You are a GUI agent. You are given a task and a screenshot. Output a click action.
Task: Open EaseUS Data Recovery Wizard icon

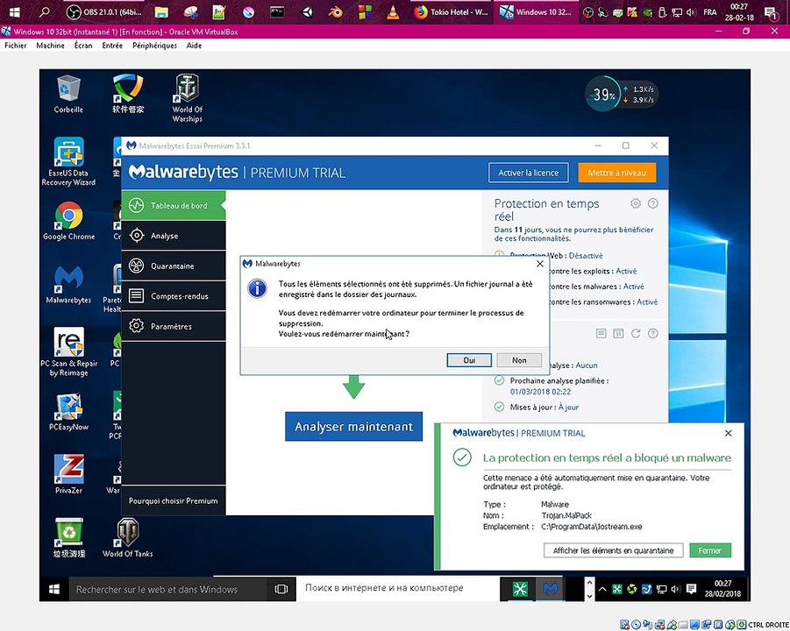(68, 161)
